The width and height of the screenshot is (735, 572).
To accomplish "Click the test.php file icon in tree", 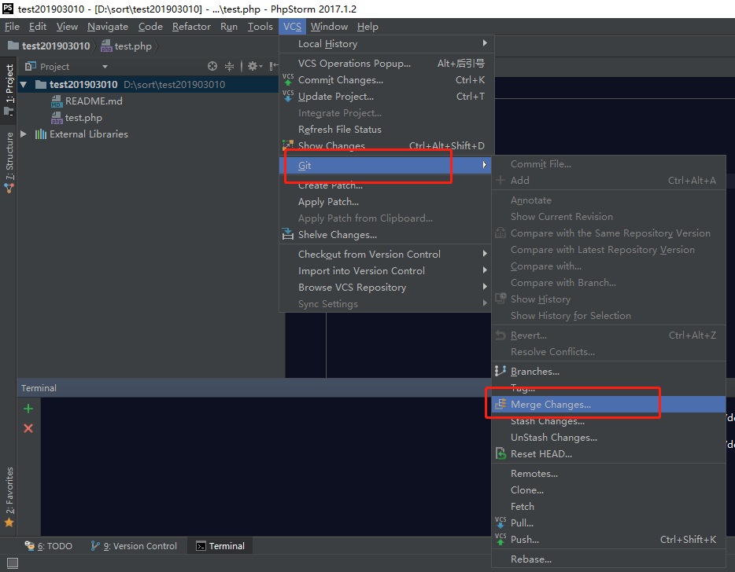I will pyautogui.click(x=57, y=118).
